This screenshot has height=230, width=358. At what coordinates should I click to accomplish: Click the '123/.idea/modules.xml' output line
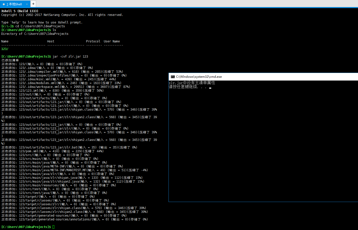pyautogui.click(x=61, y=83)
